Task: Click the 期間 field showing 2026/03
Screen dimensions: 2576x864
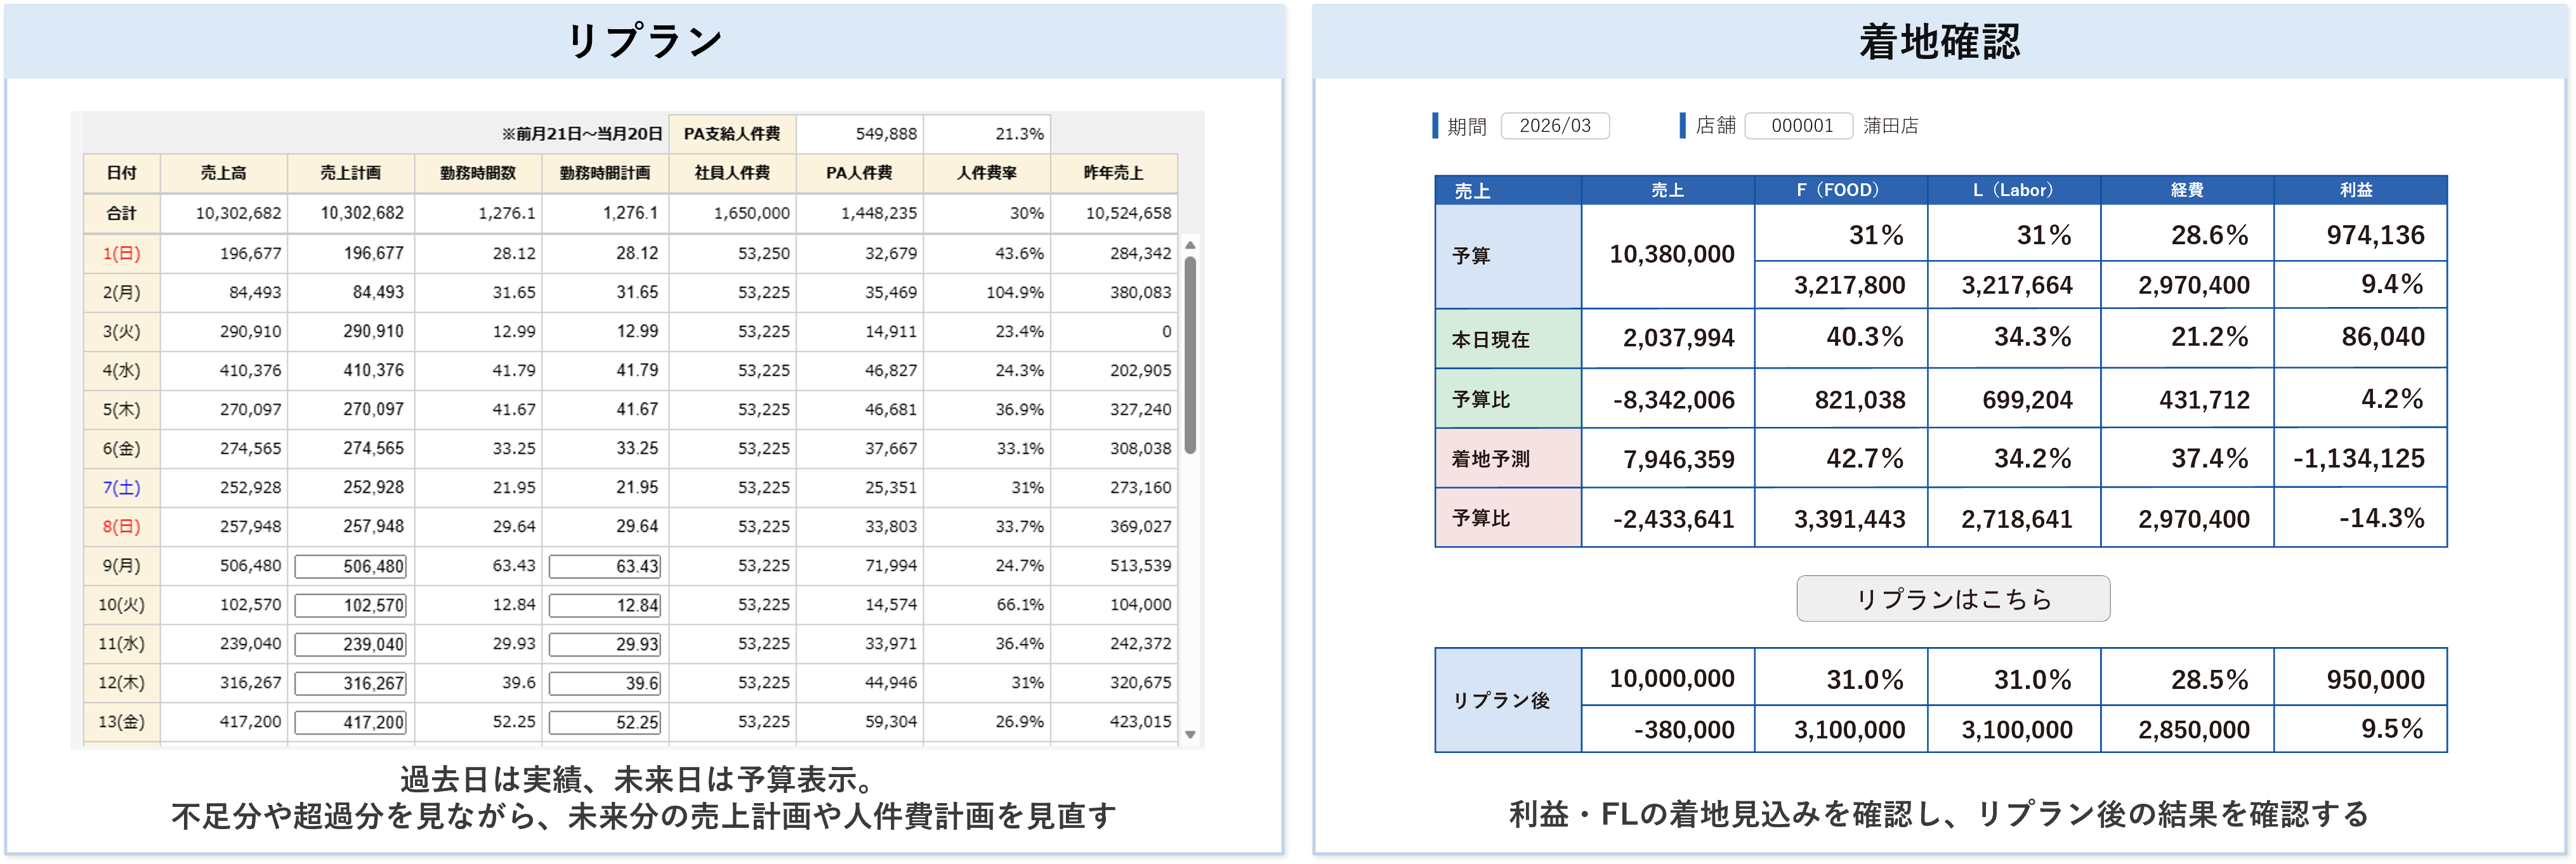Action: tap(1554, 126)
